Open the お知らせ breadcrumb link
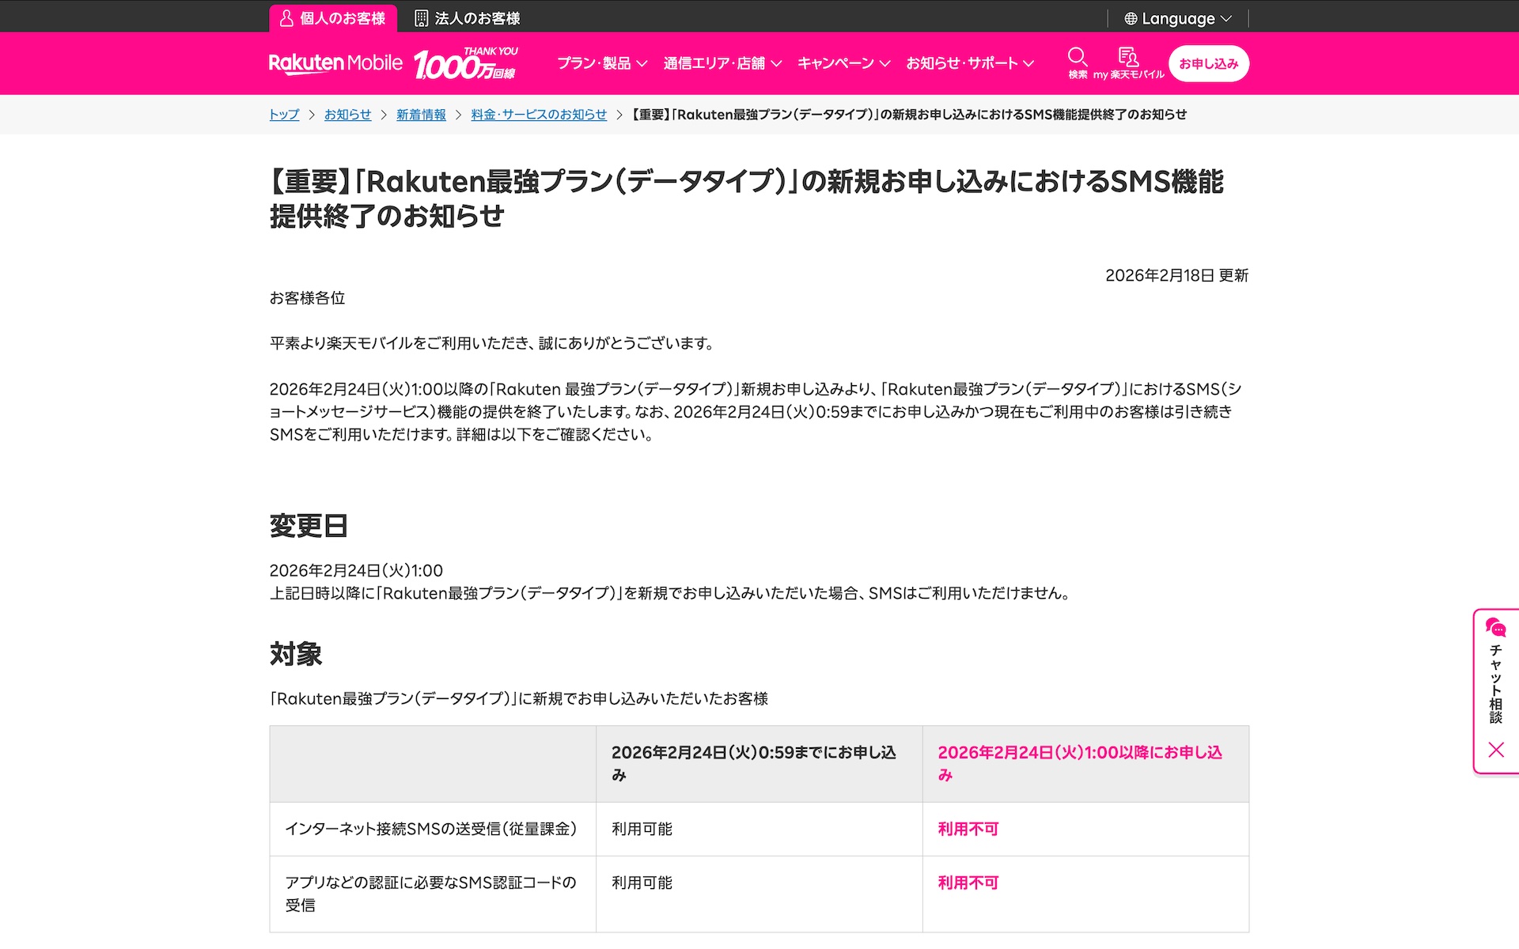1519x949 pixels. (347, 115)
